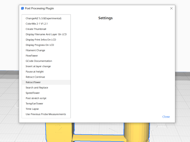Select Use Previous Probe Measurements
This screenshot has height=142, width=190.
[46, 114]
